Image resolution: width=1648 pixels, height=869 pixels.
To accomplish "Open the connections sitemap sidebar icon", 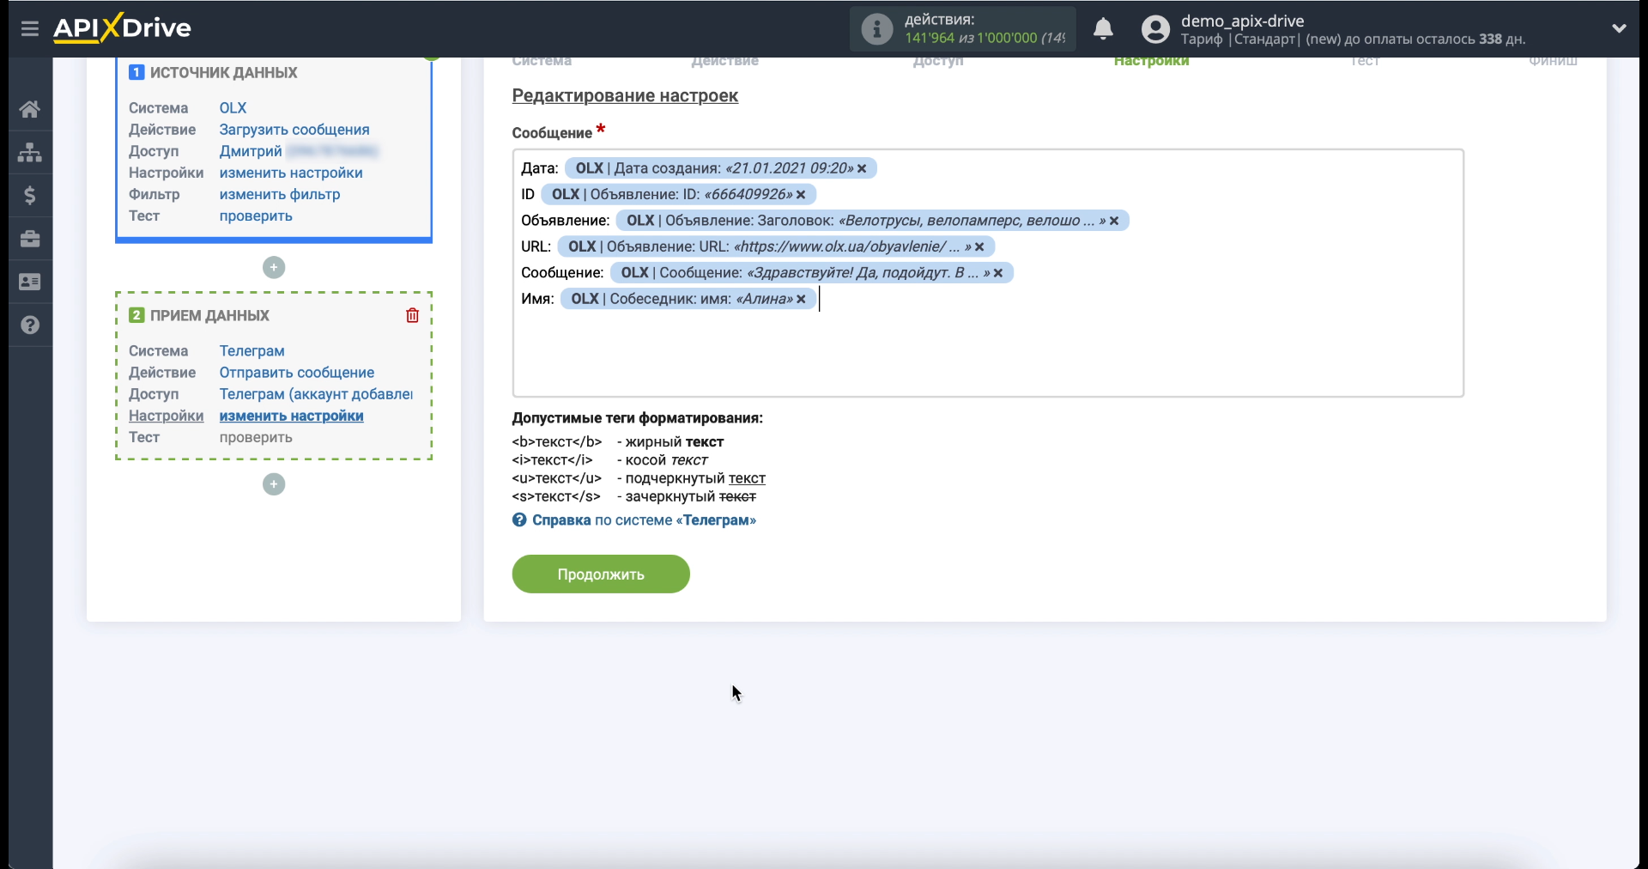I will point(30,152).
